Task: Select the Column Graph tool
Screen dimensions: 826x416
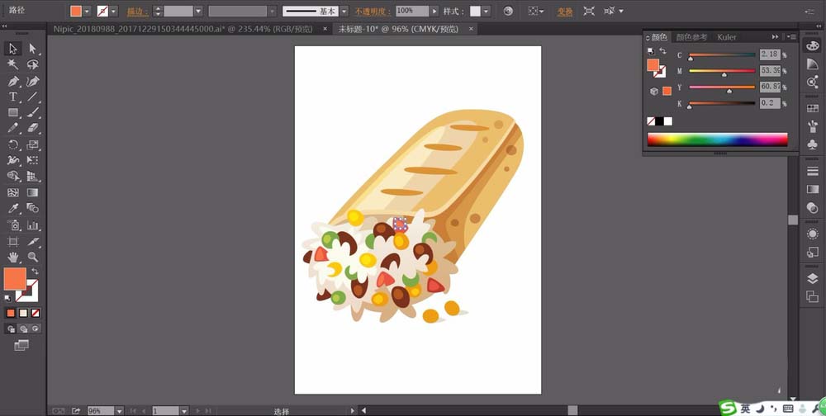Action: pyautogui.click(x=33, y=225)
